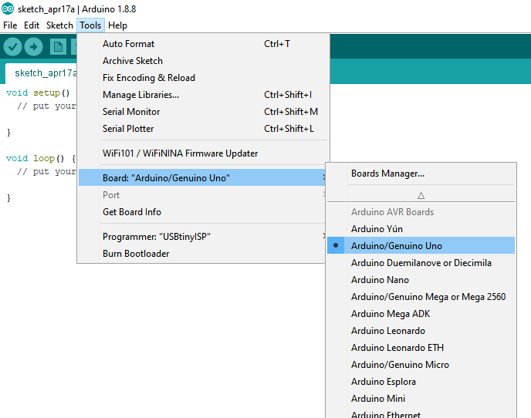This screenshot has width=531, height=418.
Task: Click the Upload arrow icon
Action: click(33, 47)
